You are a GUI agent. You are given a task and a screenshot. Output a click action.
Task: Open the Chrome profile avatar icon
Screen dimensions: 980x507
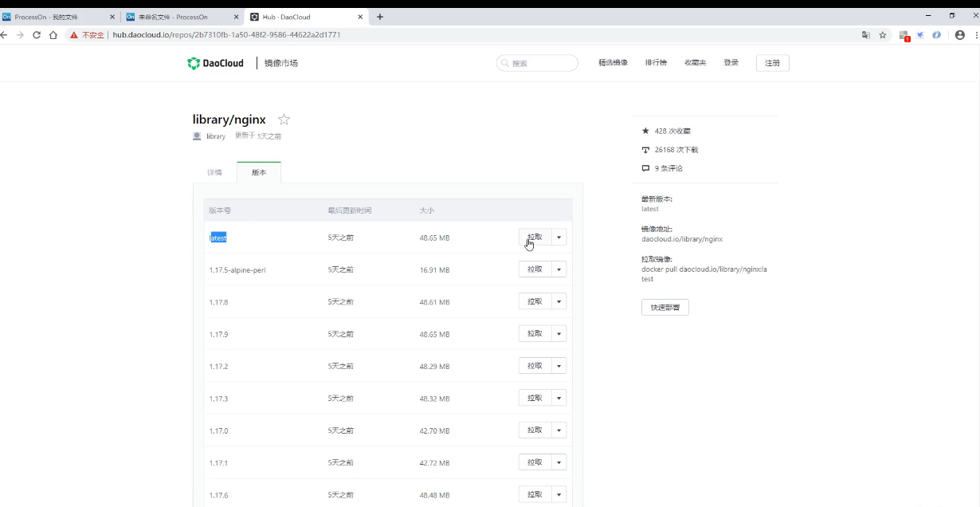pyautogui.click(x=959, y=35)
